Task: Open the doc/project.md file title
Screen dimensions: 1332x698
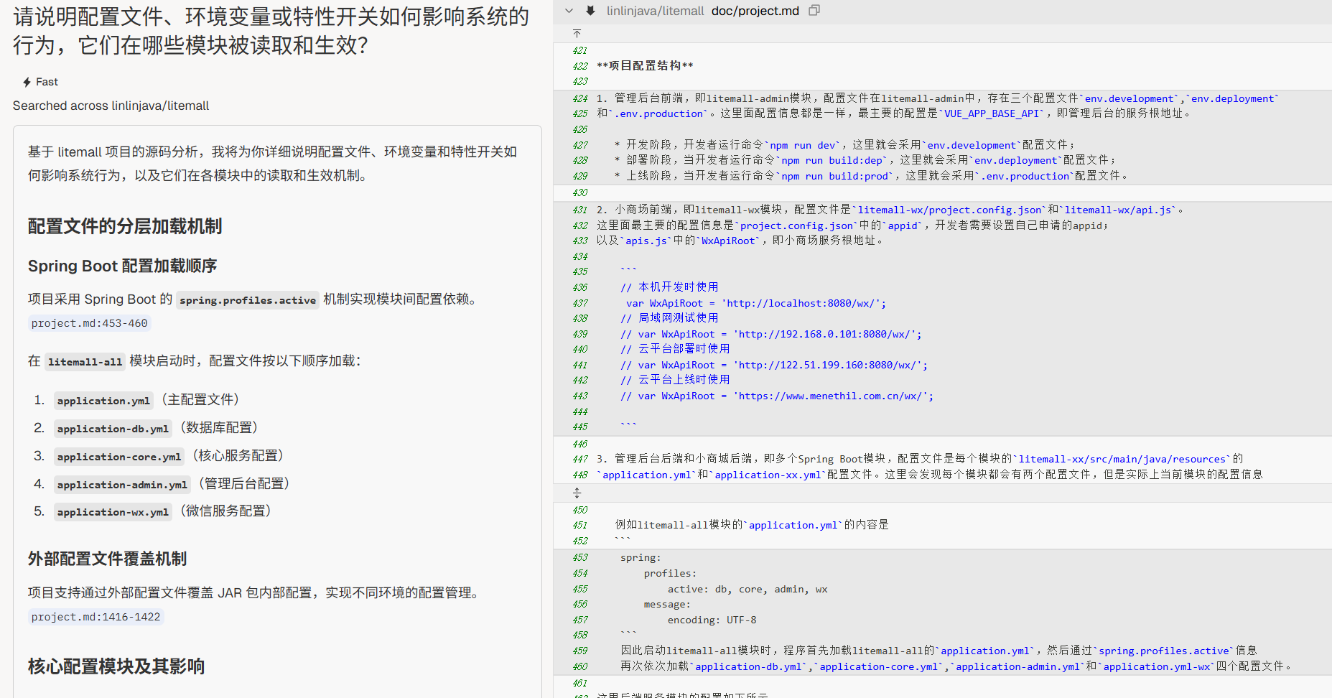Action: (x=755, y=11)
